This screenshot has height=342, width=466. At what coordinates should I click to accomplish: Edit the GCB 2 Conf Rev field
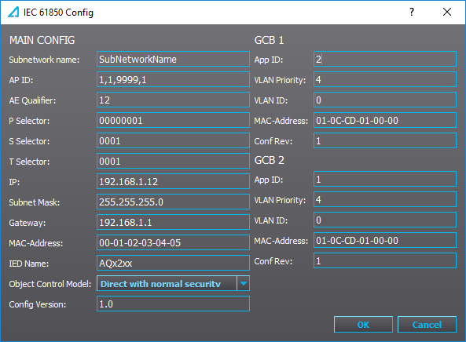click(x=385, y=260)
